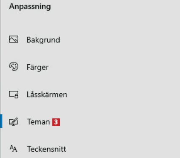Navigate to Teckensnitt settings
Image resolution: width=180 pixels, height=158 pixels.
(90, 149)
